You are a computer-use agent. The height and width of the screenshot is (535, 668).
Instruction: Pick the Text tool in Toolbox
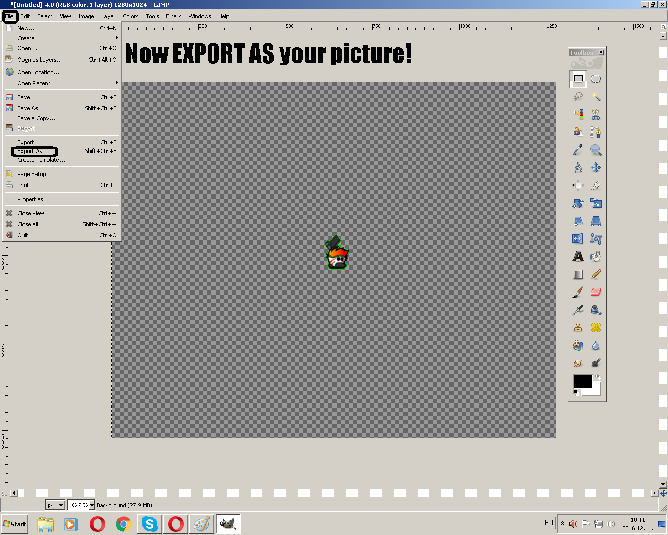pyautogui.click(x=578, y=257)
